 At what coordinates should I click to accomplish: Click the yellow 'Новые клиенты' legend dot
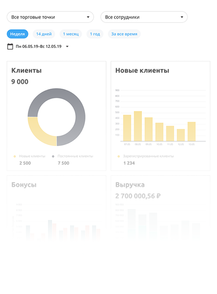point(14,156)
